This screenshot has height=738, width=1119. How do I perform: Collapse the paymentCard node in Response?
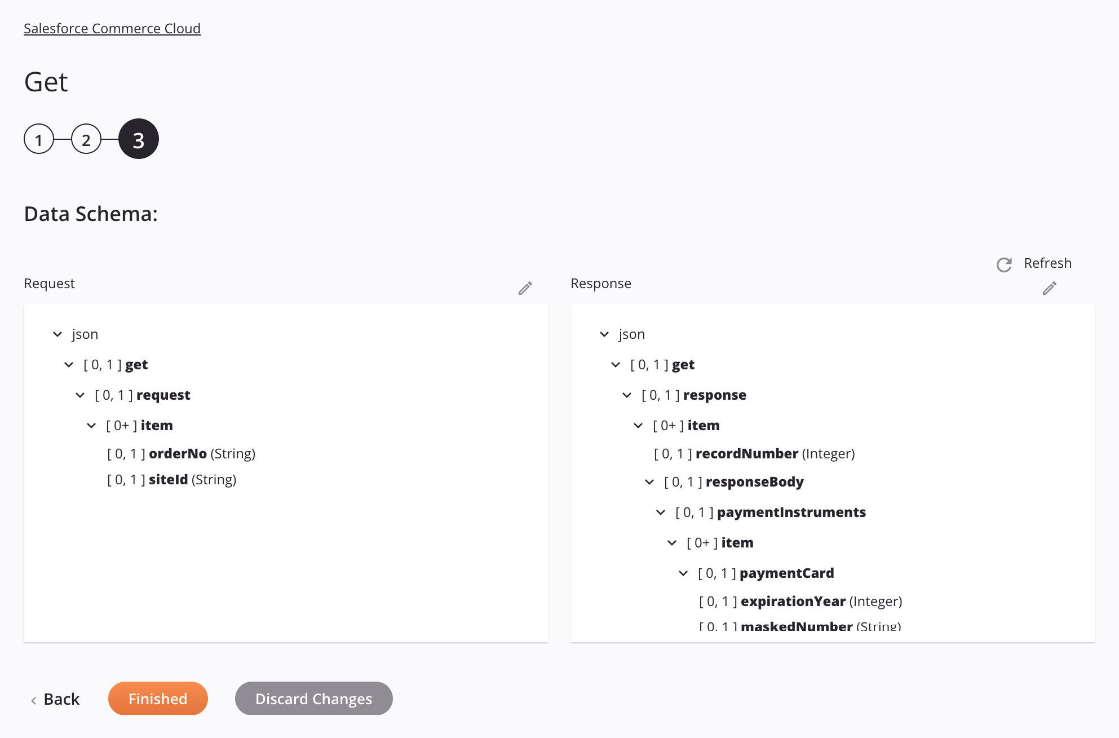(x=682, y=572)
